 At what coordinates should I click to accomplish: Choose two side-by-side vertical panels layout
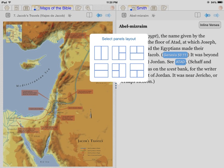(101, 53)
